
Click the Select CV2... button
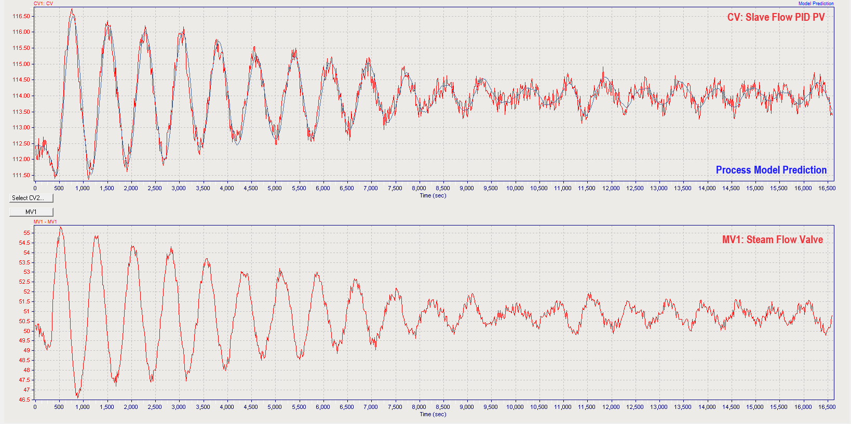pos(31,198)
